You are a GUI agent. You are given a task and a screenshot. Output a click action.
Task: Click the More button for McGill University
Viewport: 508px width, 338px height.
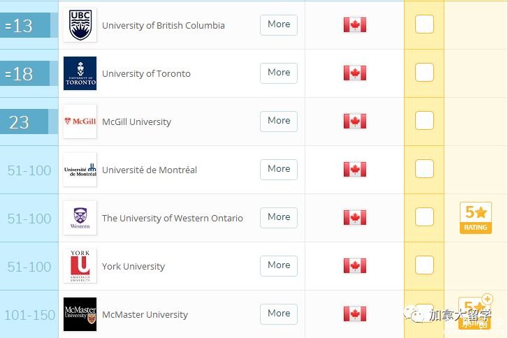coord(279,121)
